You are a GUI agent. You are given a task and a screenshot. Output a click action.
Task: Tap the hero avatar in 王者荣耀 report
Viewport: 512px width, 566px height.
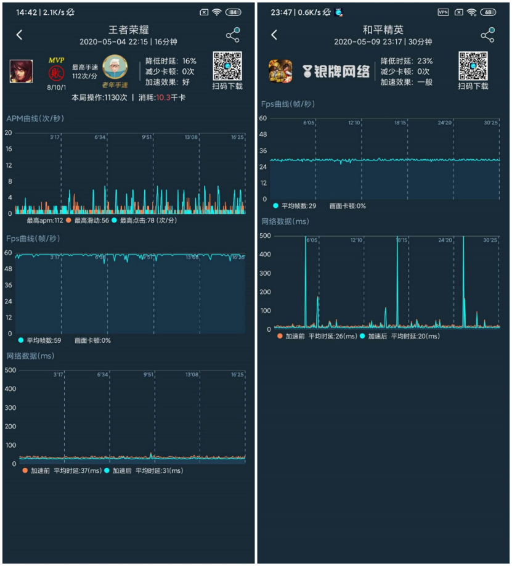(21, 71)
